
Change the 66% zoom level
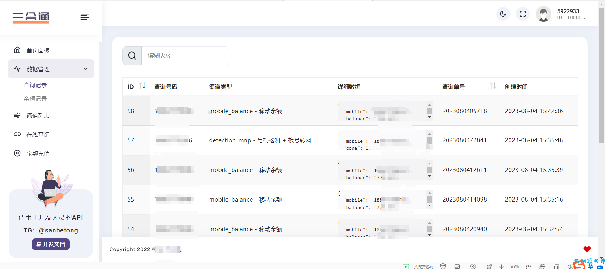pyautogui.click(x=514, y=266)
